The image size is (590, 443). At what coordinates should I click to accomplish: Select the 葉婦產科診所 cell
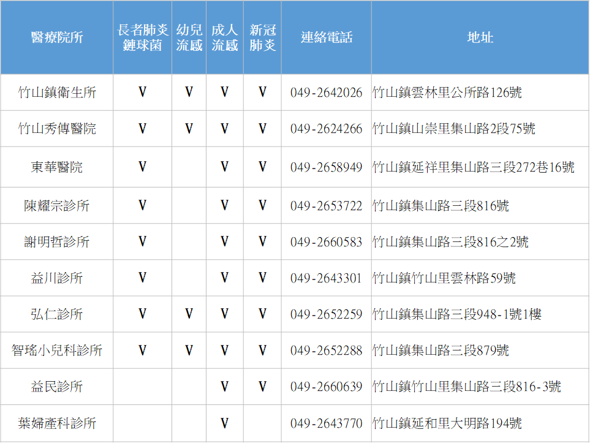pos(57,423)
